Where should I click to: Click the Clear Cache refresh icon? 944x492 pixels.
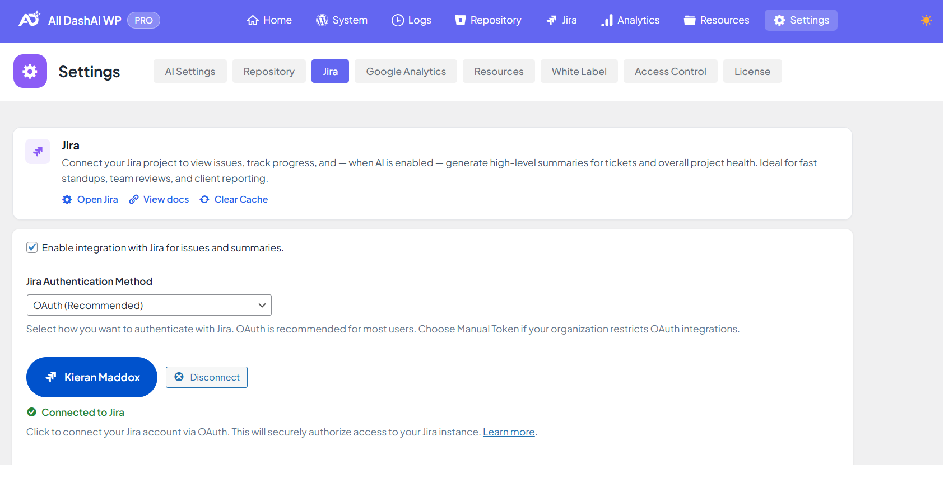[x=205, y=200]
